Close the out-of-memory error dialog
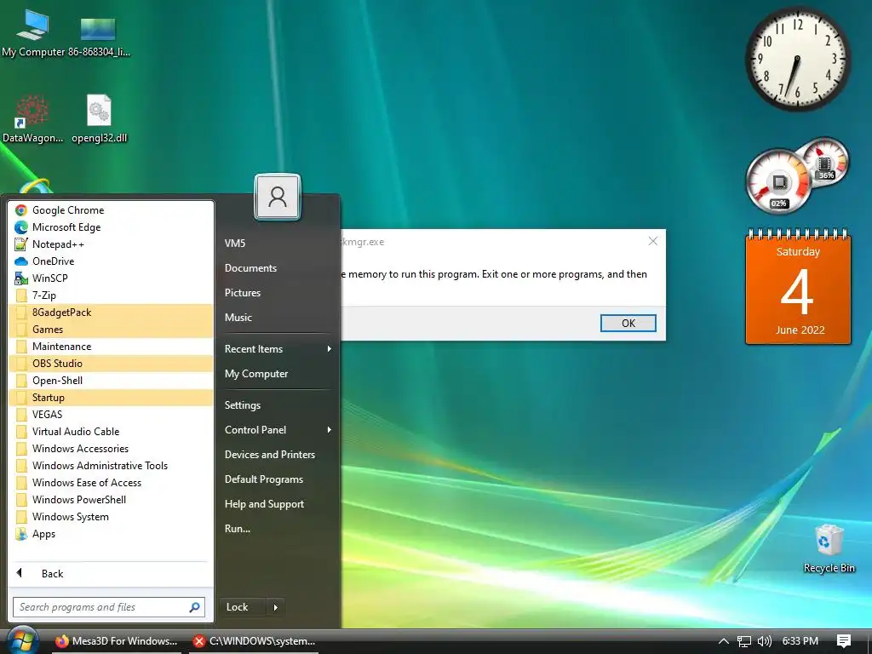 pos(653,241)
